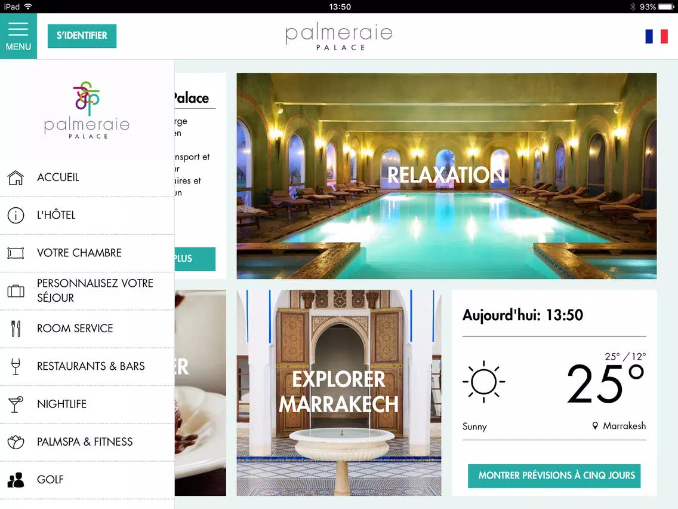Close the hamburger MENU button

(18, 36)
